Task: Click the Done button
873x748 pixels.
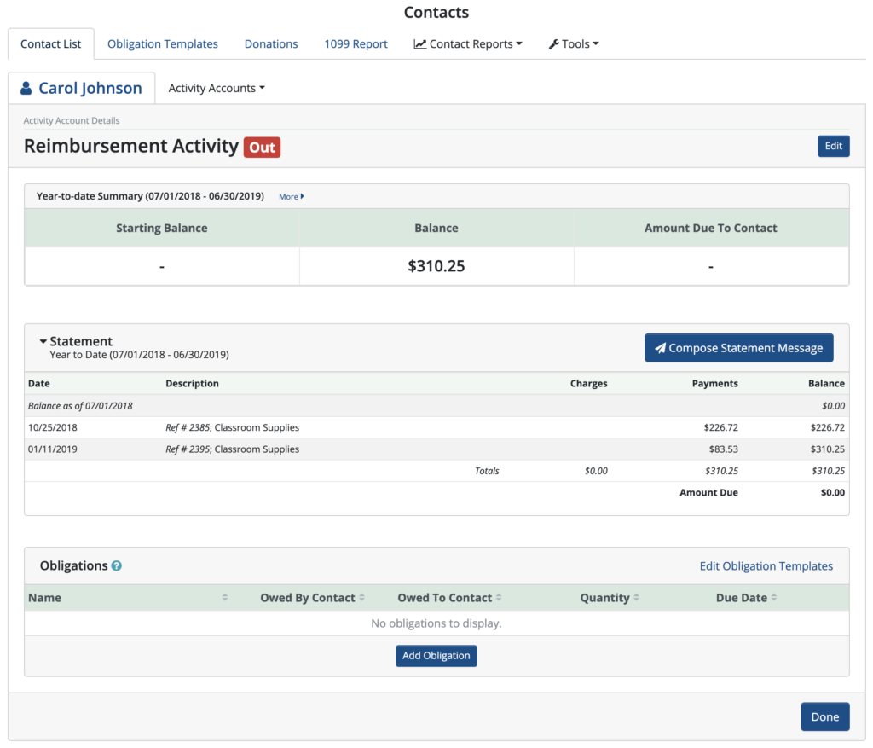Action: tap(825, 716)
